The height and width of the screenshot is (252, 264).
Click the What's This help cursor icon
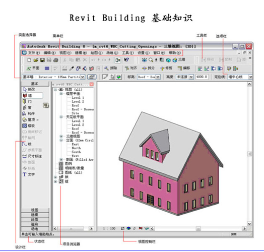[x=126, y=60]
